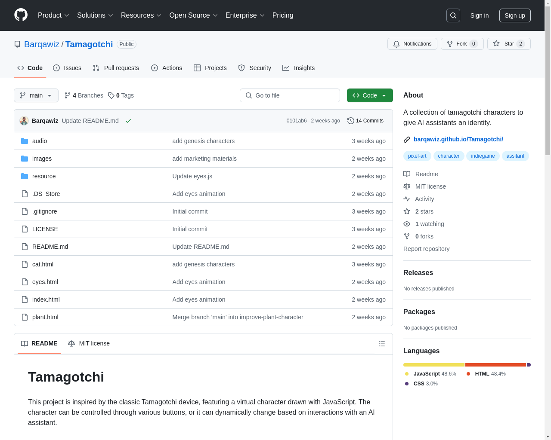Expand the Solutions menu
This screenshot has width=551, height=440.
[x=95, y=15]
